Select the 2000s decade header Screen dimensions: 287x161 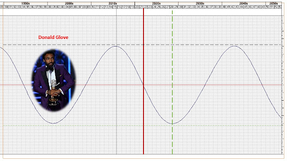(x=69, y=3)
